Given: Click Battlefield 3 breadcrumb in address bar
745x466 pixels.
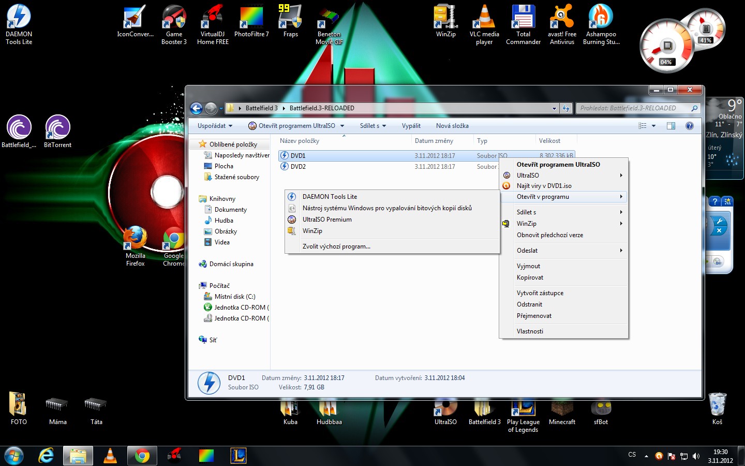Looking at the screenshot, I should tap(261, 108).
